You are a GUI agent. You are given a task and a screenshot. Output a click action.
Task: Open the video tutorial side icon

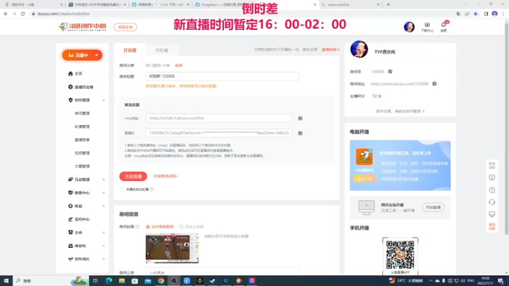click(x=492, y=177)
